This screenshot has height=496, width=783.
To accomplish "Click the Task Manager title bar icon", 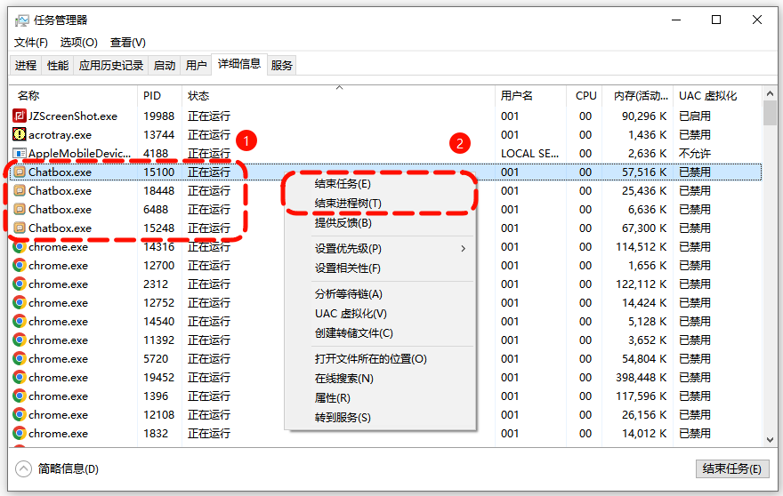I will coord(22,20).
